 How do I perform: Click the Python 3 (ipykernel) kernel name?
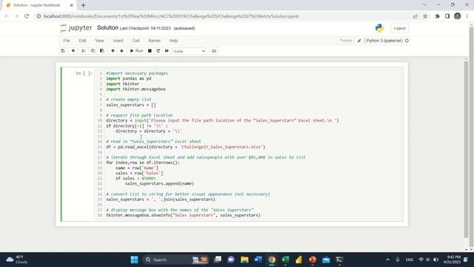pyautogui.click(x=384, y=41)
